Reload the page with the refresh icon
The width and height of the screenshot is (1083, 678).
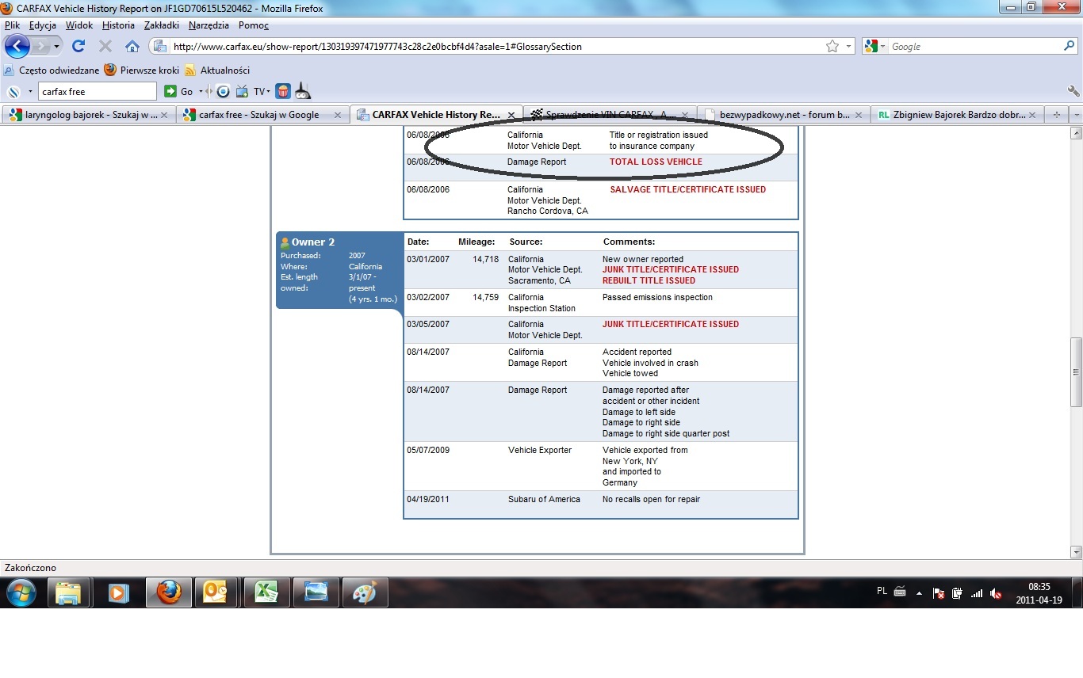click(x=78, y=47)
